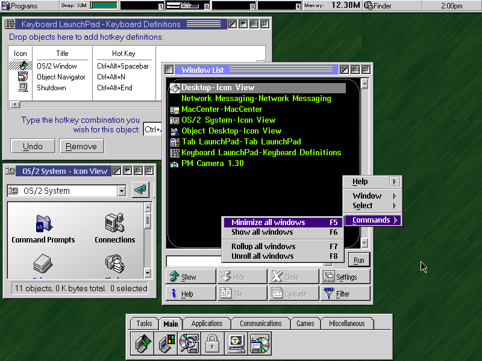Open the Games tab
Viewport: 482px width, 361px height.
(x=305, y=324)
